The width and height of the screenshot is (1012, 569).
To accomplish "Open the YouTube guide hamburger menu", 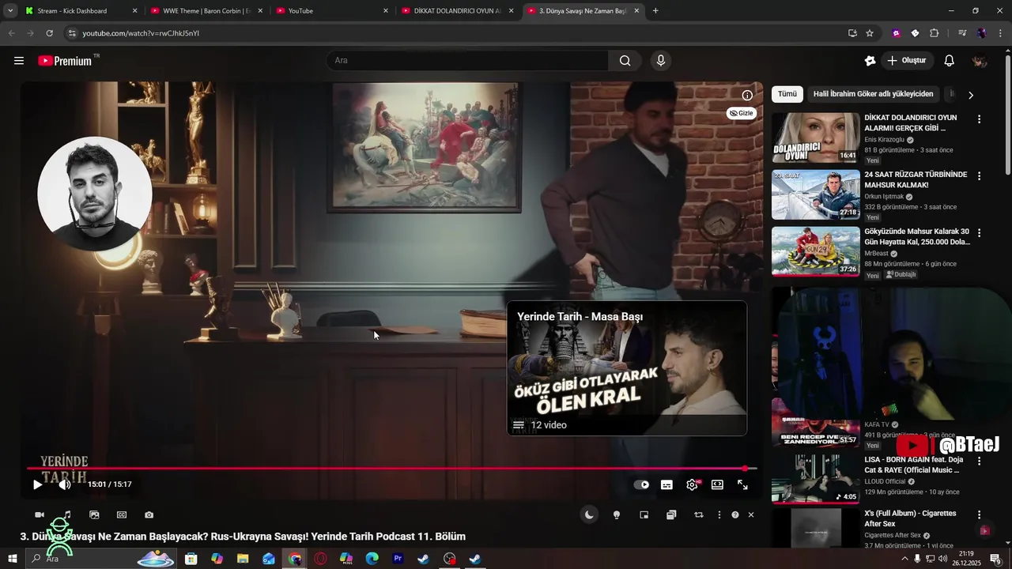I will coord(19,61).
